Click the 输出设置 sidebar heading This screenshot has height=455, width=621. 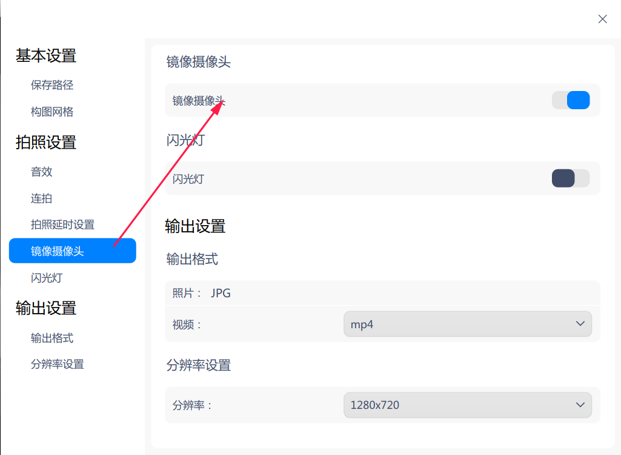[46, 308]
